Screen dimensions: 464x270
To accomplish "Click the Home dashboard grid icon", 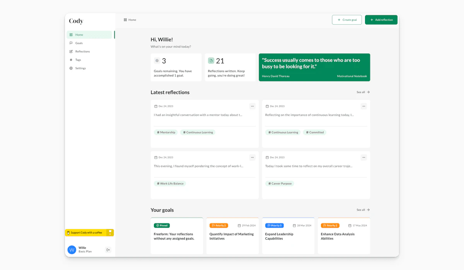I will [x=71, y=34].
